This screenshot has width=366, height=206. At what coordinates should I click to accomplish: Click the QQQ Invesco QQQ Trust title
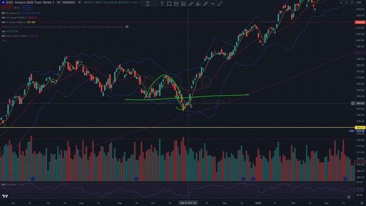[x=41, y=2]
